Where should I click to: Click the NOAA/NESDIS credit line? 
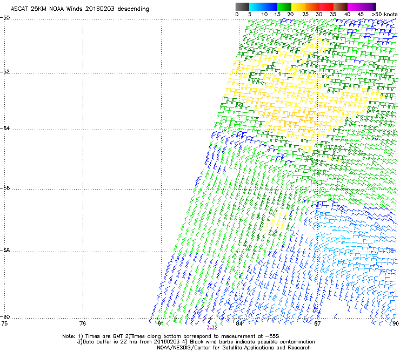[x=234, y=348]
